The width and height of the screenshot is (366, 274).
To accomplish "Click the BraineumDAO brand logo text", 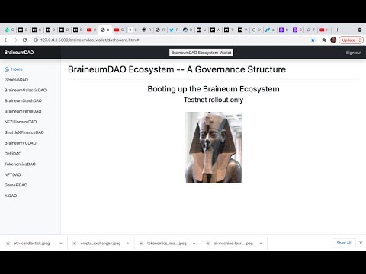I will pos(19,53).
